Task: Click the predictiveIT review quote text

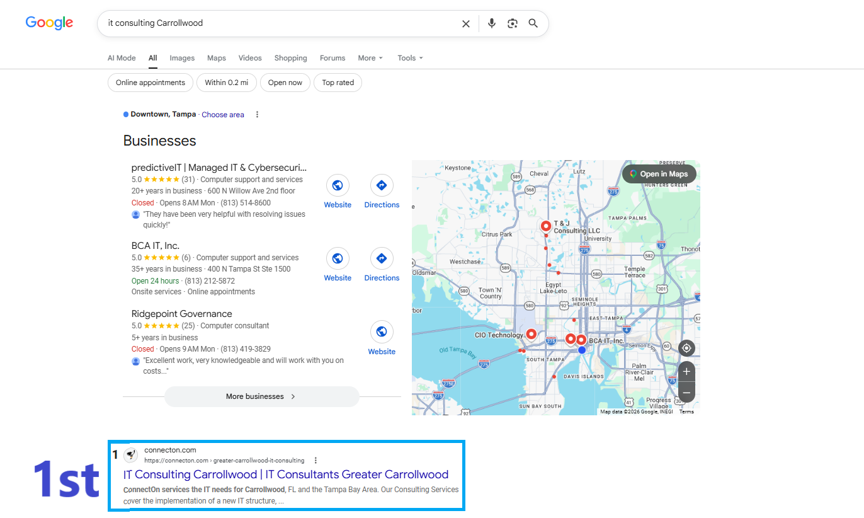Action: tap(224, 219)
